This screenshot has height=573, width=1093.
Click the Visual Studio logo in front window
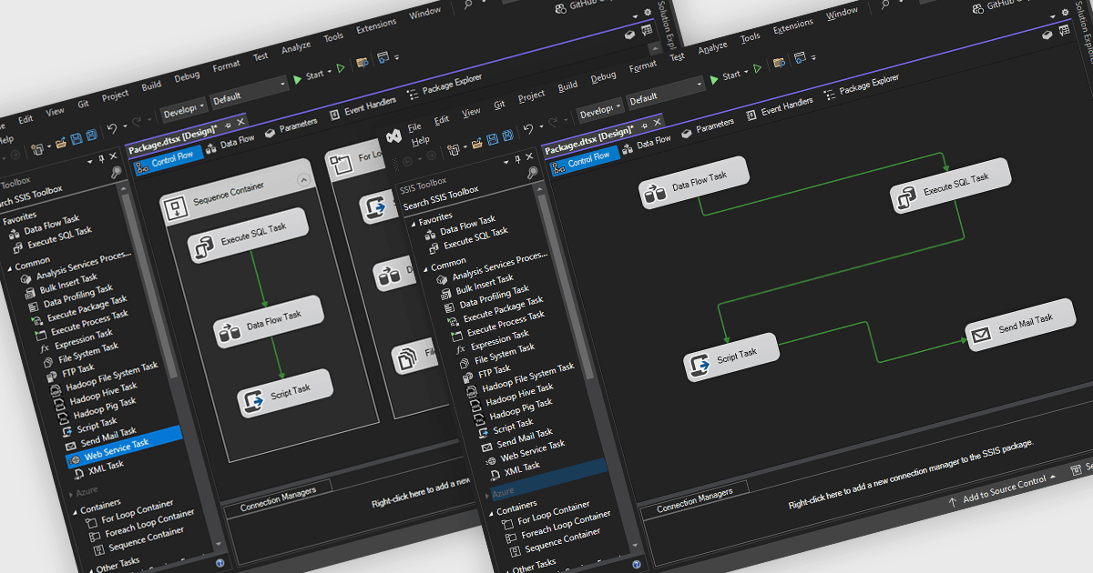coord(394,136)
